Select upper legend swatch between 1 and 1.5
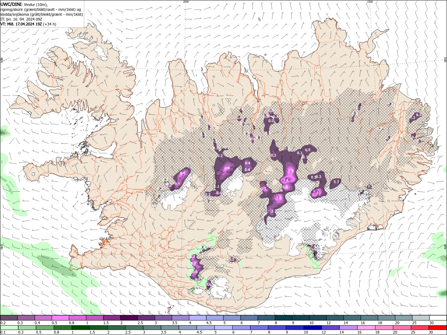 [94, 318]
